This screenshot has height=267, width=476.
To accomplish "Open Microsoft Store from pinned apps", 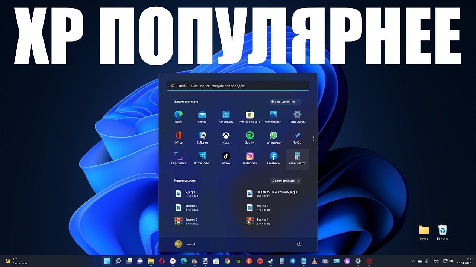I will coord(250,116).
